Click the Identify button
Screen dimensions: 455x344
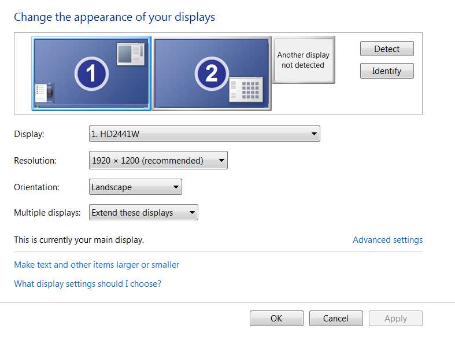click(x=387, y=71)
